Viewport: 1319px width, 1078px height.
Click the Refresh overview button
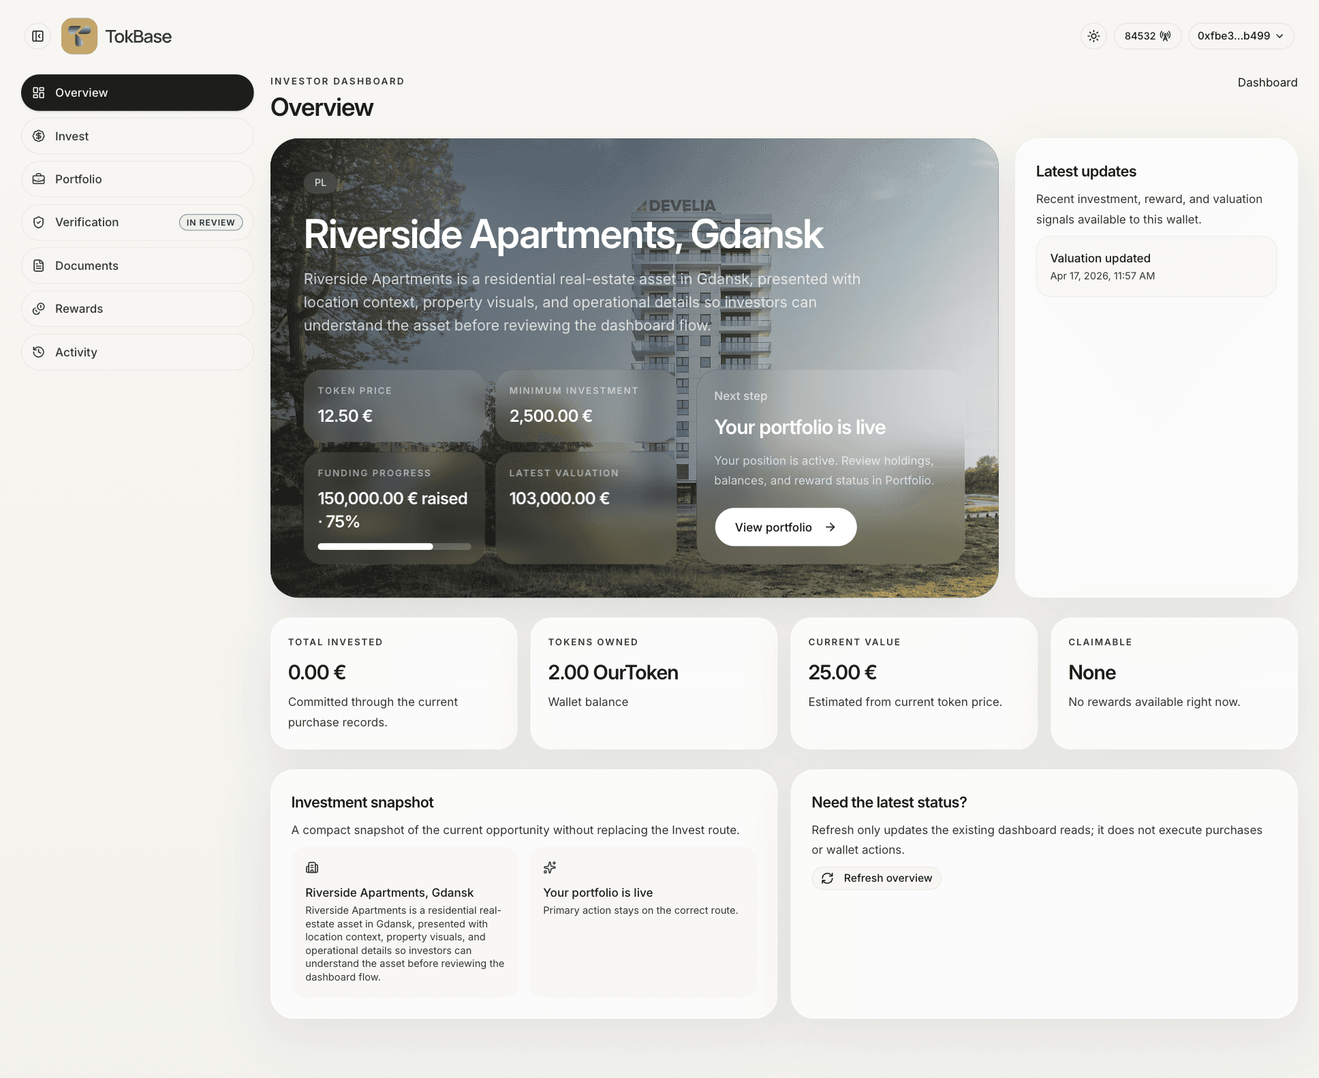(x=876, y=878)
